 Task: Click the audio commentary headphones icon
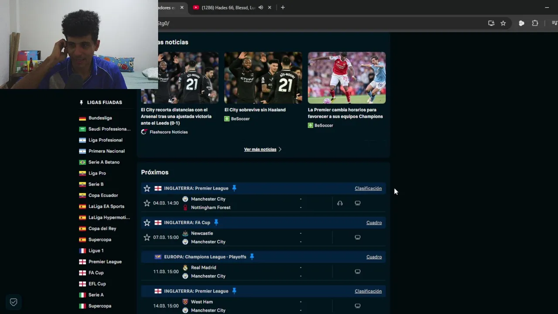340,203
